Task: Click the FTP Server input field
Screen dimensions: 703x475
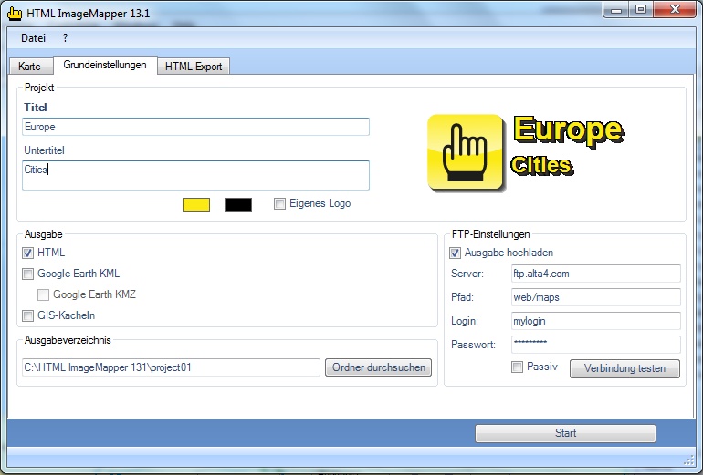Action: [596, 274]
